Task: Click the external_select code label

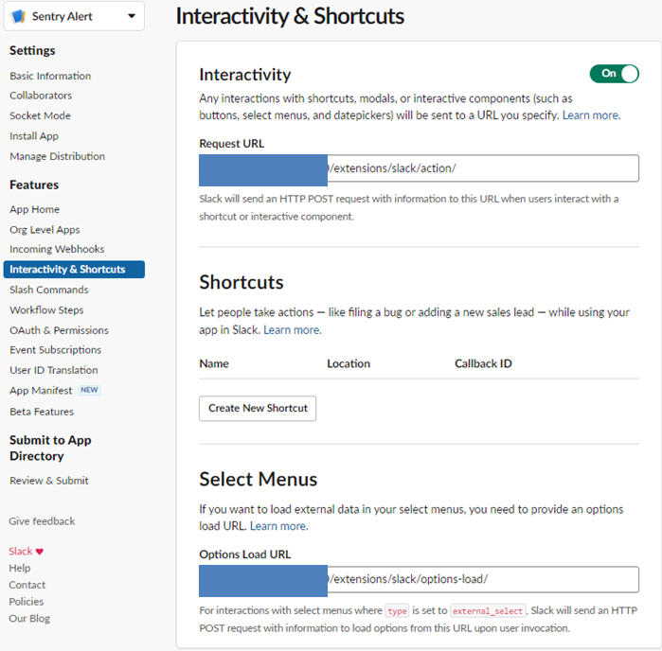Action: tap(488, 611)
